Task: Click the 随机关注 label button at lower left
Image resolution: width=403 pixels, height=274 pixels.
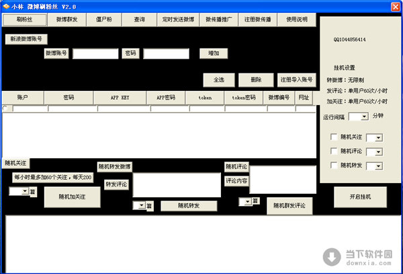Action: (x=15, y=164)
